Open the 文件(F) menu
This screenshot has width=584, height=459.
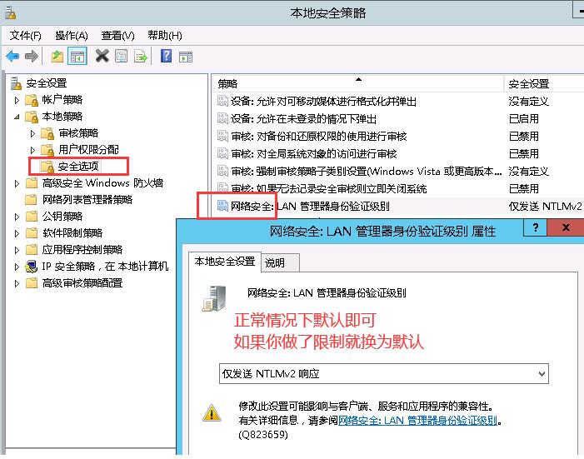pos(25,35)
